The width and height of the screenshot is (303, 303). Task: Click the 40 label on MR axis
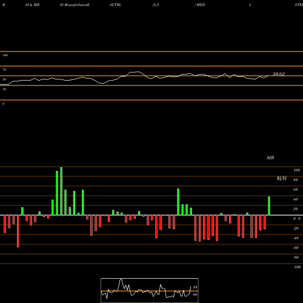pyautogui.click(x=296, y=199)
